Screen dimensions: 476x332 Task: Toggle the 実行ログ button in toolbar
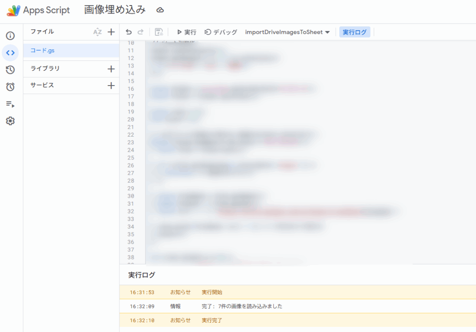[355, 32]
